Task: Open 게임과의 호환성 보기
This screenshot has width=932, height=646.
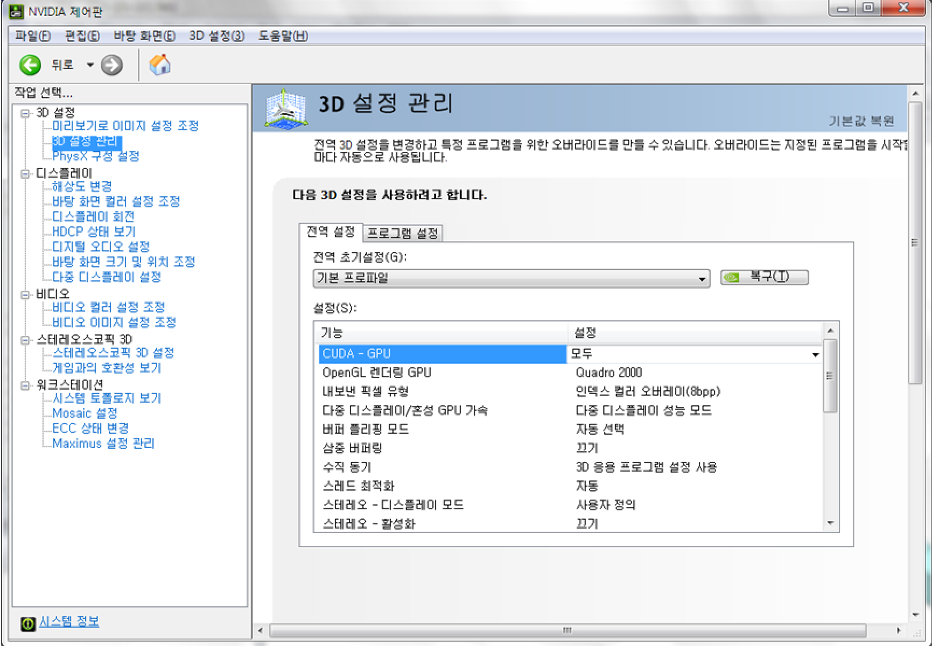Action: (x=107, y=368)
